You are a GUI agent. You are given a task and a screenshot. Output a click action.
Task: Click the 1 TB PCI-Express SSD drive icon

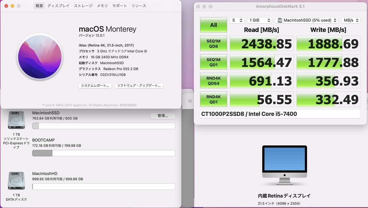coord(16,120)
